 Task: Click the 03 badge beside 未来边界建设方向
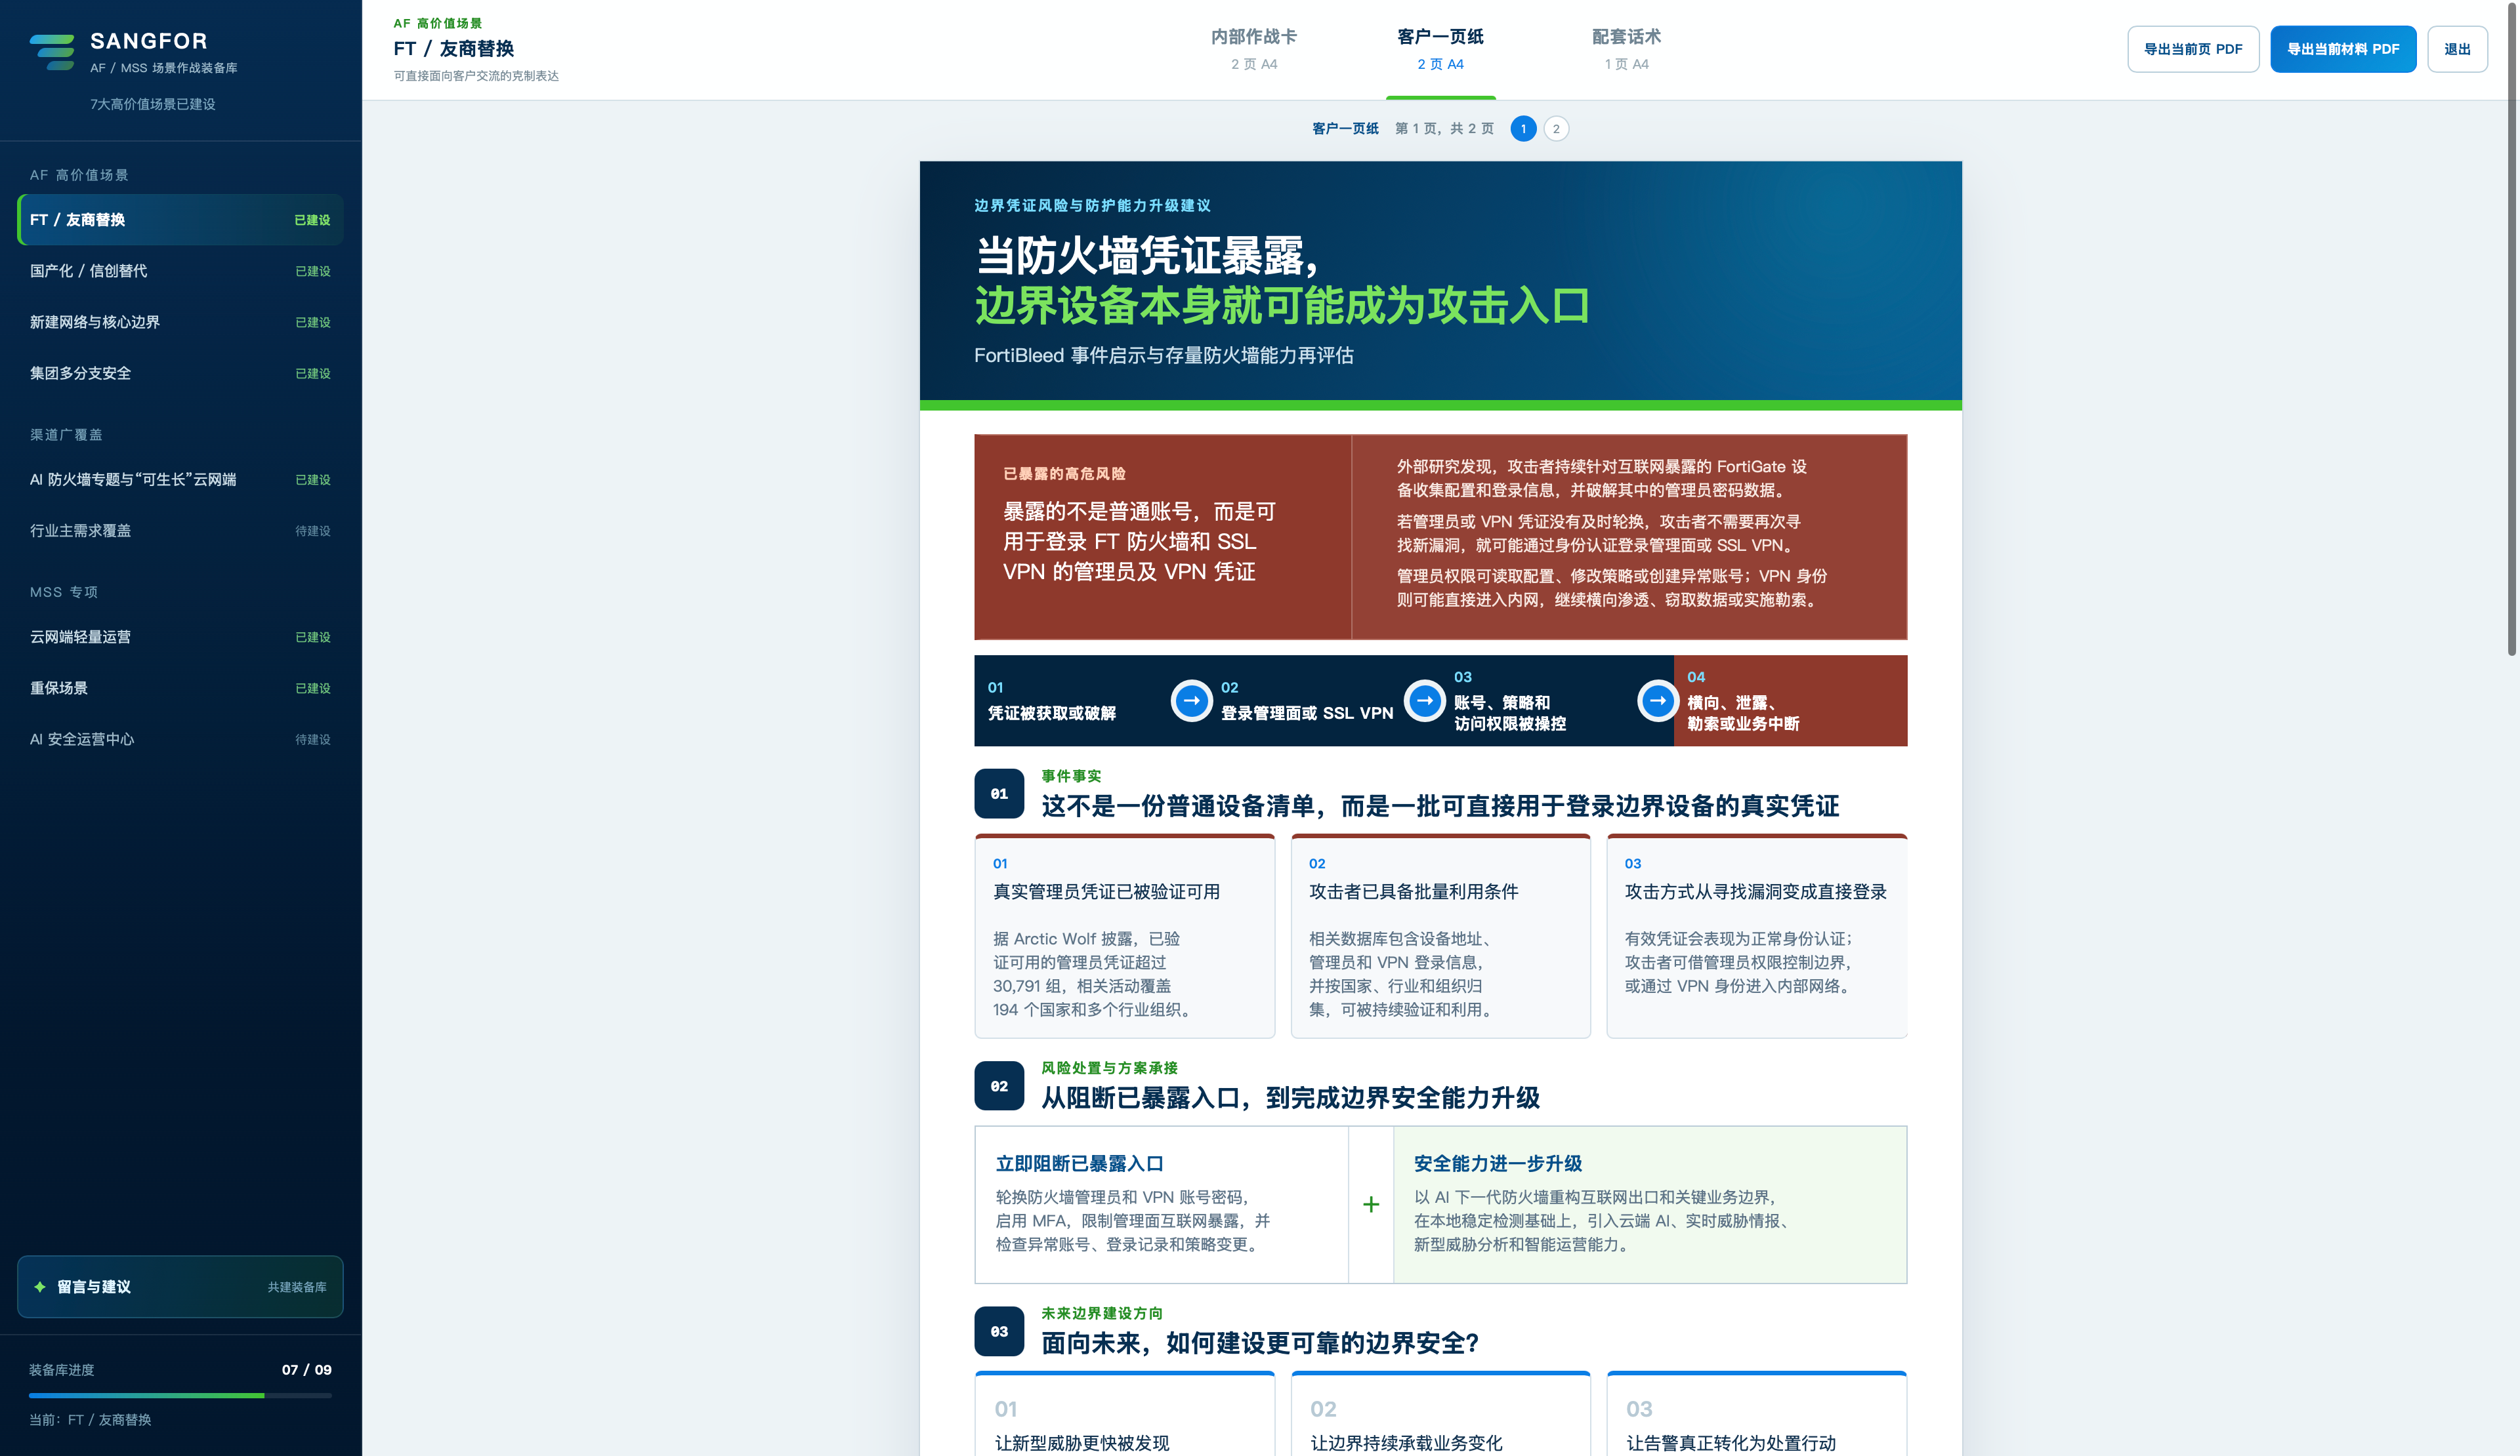(x=999, y=1331)
